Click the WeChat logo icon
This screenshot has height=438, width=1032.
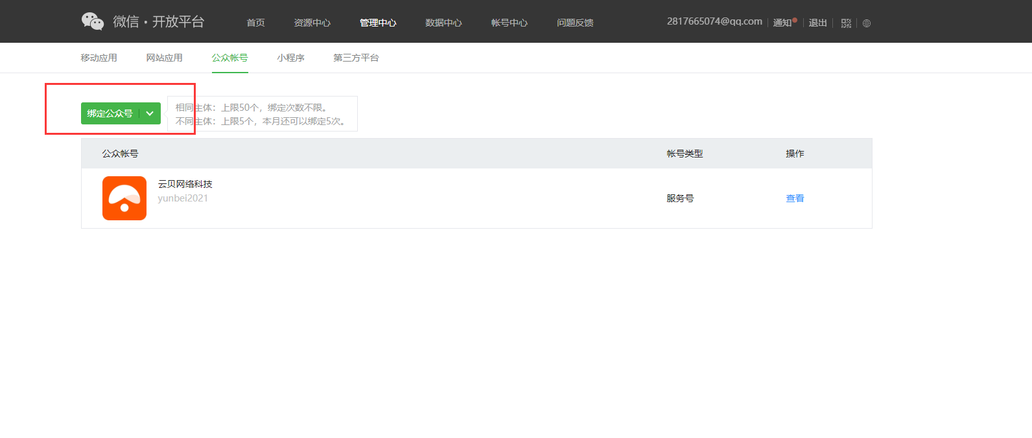[93, 21]
